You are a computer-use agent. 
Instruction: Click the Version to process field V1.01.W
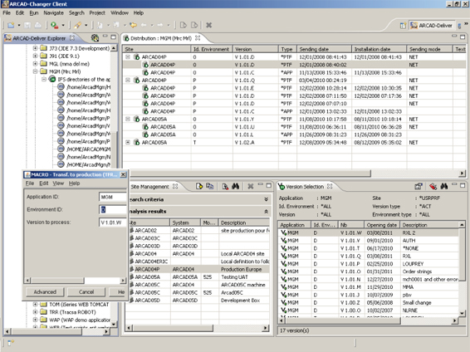tap(113, 222)
